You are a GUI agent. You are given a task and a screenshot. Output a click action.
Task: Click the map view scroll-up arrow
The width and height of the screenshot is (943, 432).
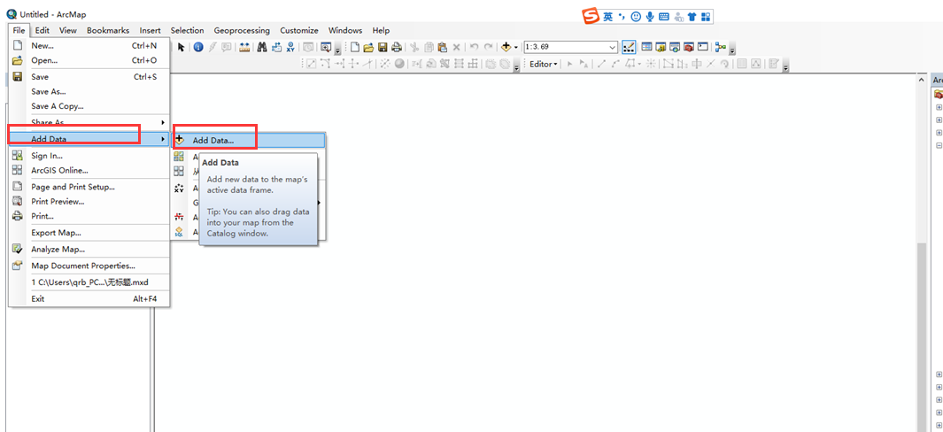tap(922, 80)
